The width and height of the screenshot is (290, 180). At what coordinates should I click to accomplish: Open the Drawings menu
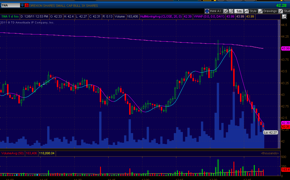coord(268,11)
